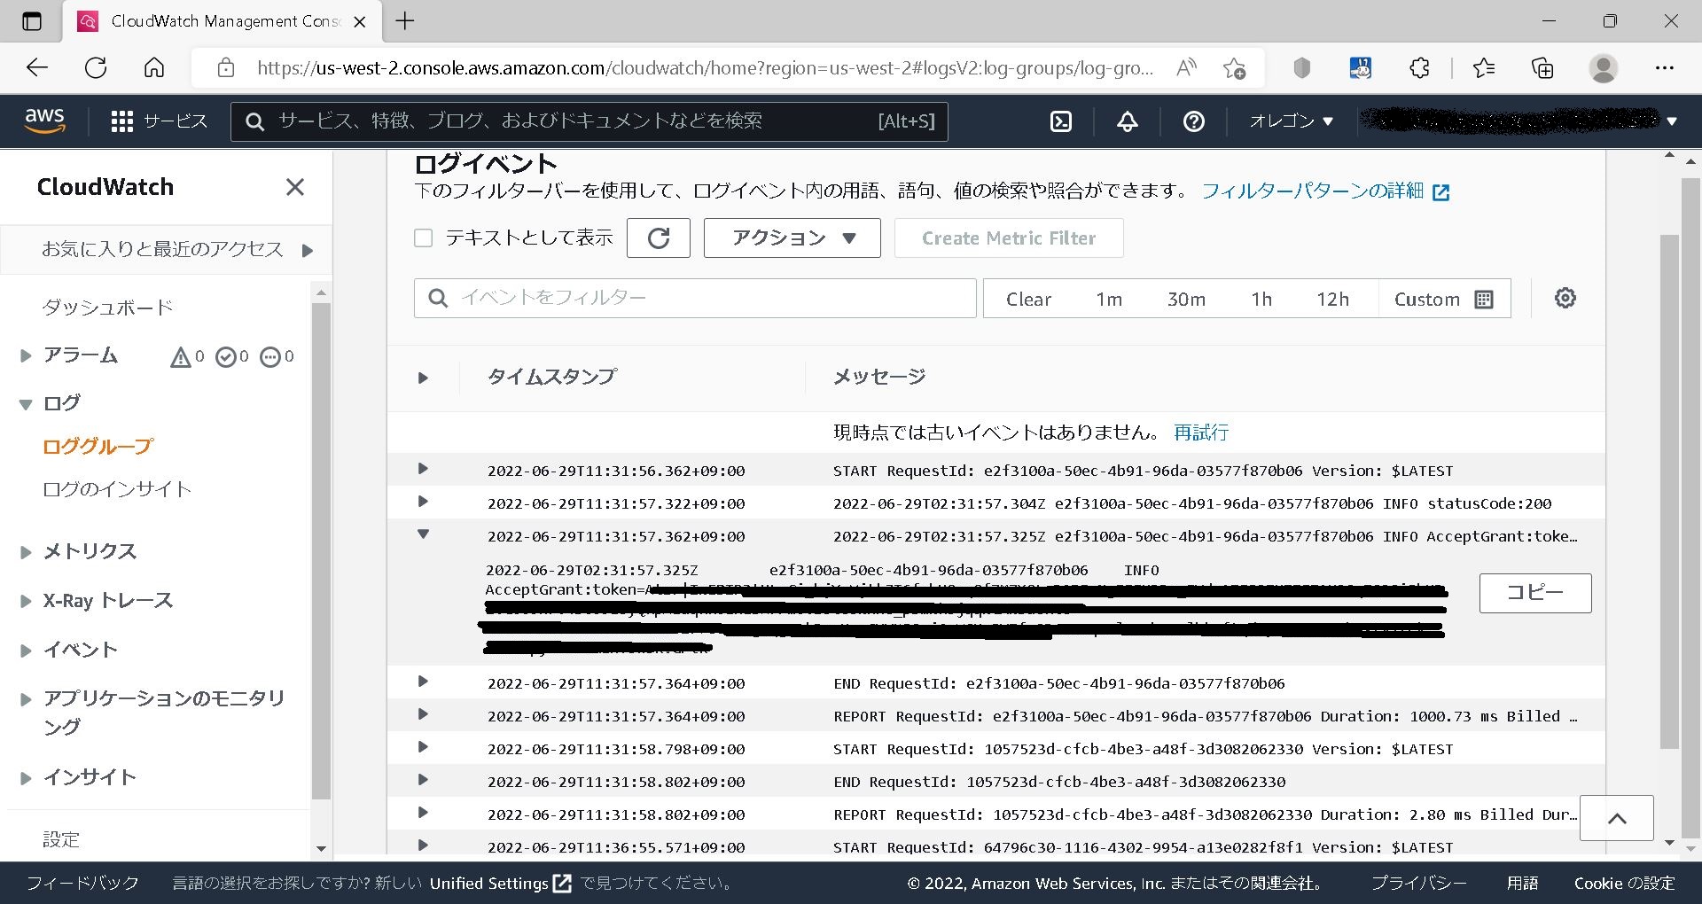Copy the expanded log message with コピー
This screenshot has height=904, width=1702.
point(1535,592)
